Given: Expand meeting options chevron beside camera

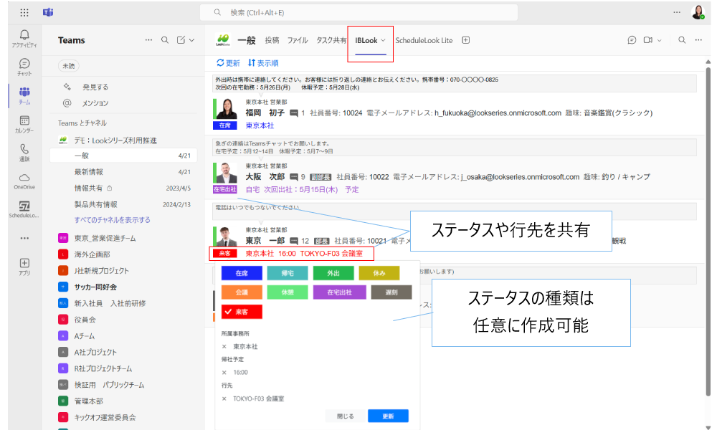Looking at the screenshot, I should click(660, 40).
